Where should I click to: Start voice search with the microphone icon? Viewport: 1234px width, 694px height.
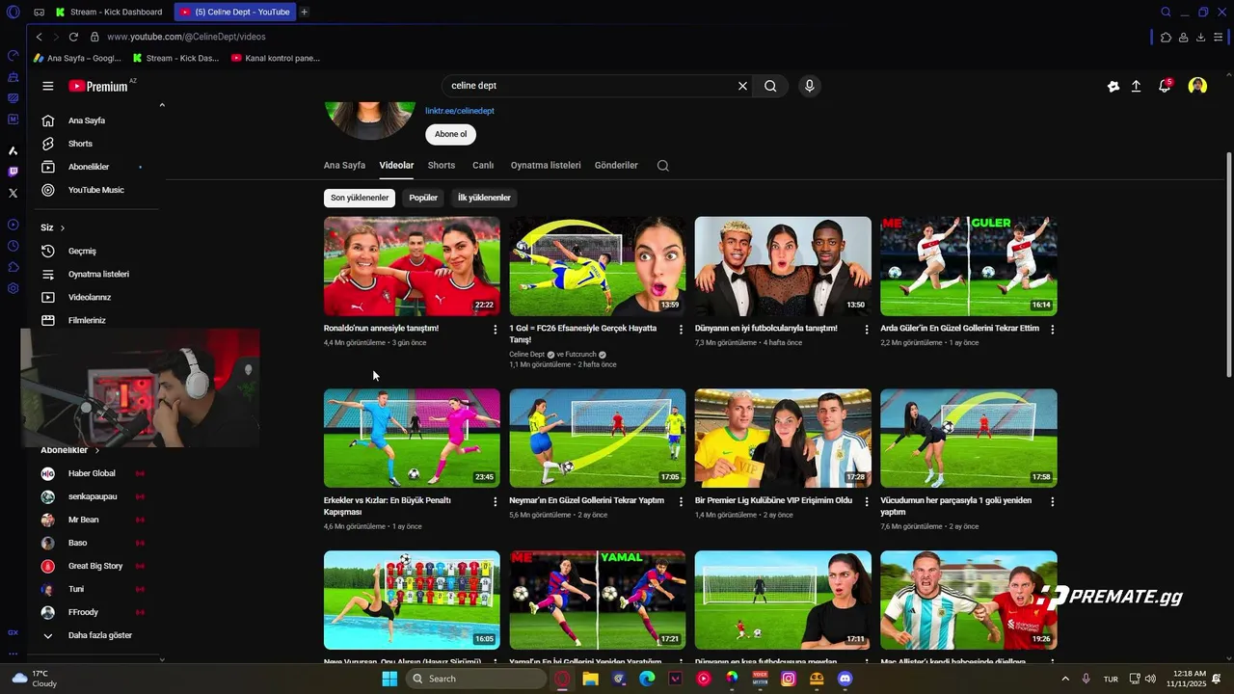(x=809, y=86)
